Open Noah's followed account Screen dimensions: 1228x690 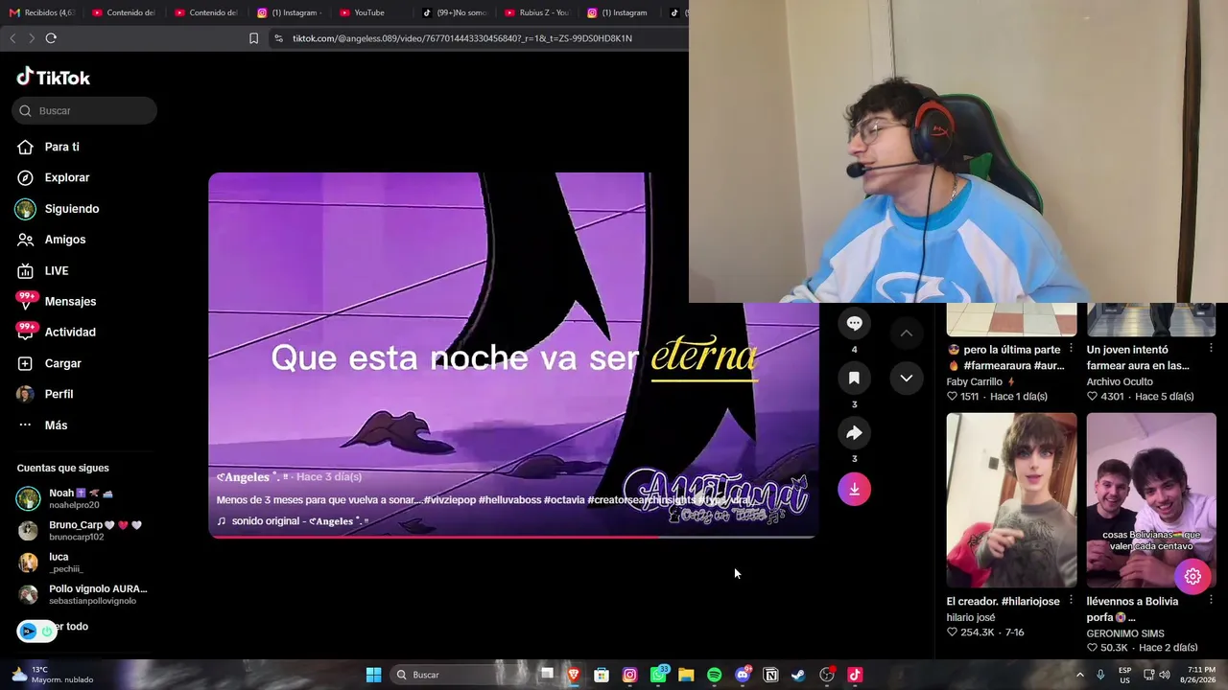(x=82, y=498)
